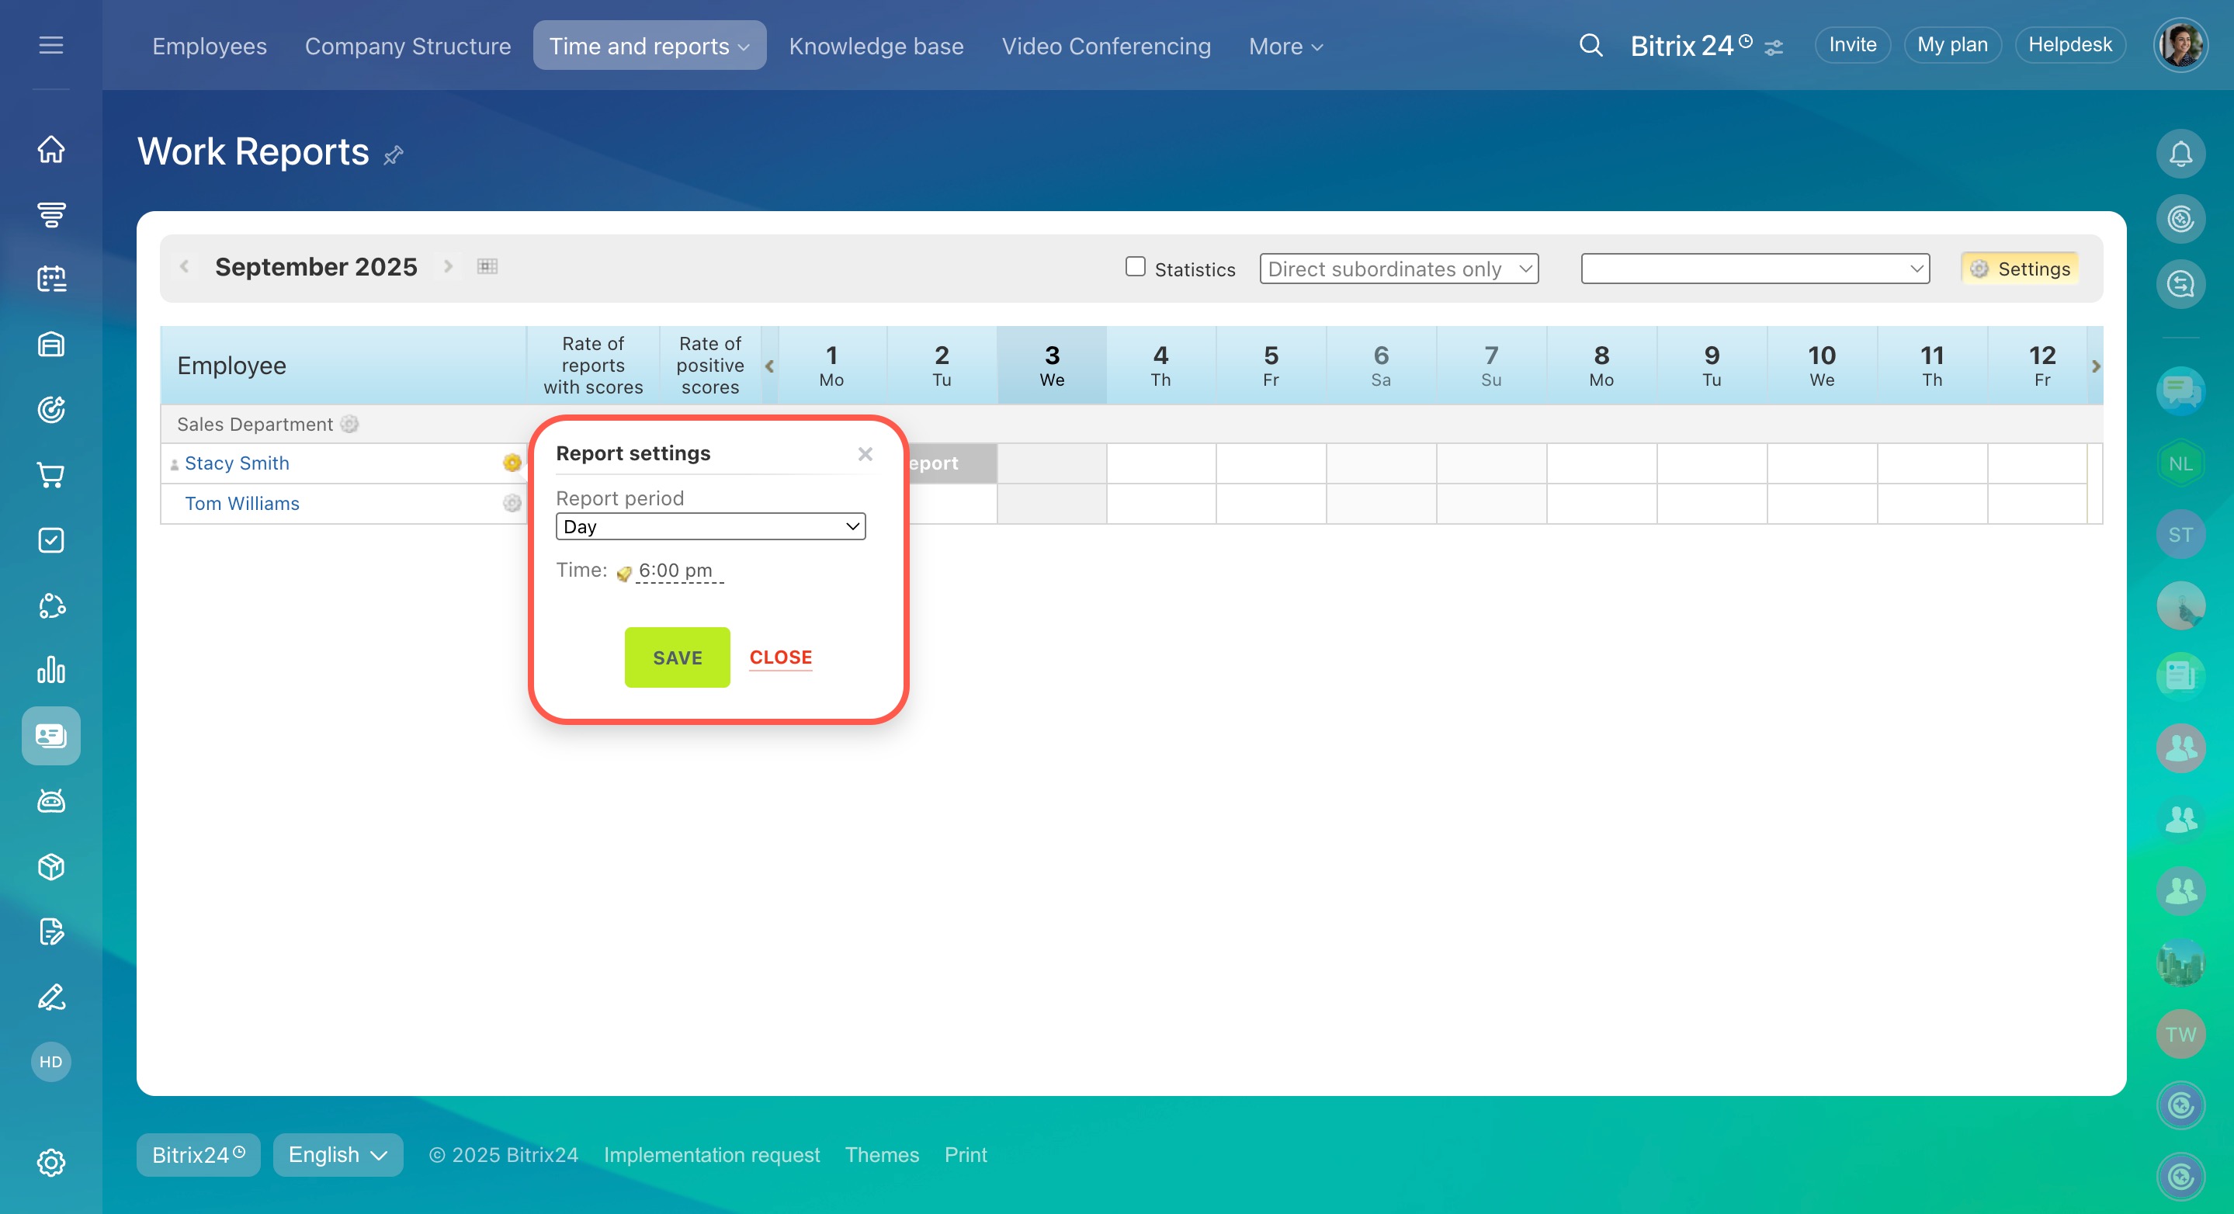
Task: Enable the Statistics checkbox
Action: (x=1135, y=266)
